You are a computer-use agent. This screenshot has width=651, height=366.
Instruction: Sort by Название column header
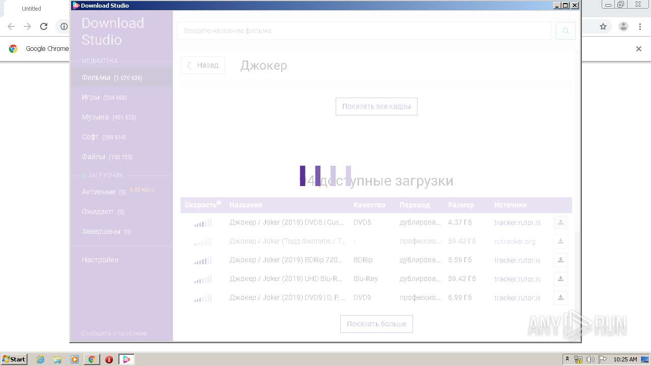coord(246,205)
